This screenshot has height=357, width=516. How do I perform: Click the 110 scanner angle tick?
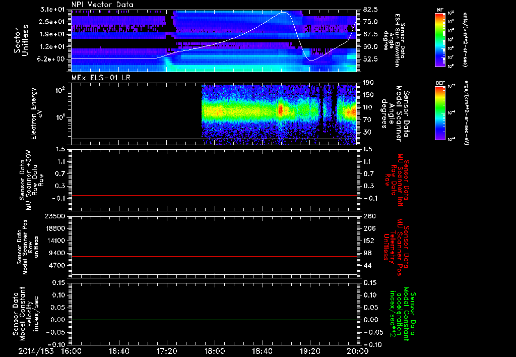[x=368, y=107]
